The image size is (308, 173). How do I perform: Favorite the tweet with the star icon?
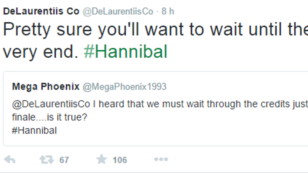[x=101, y=160]
